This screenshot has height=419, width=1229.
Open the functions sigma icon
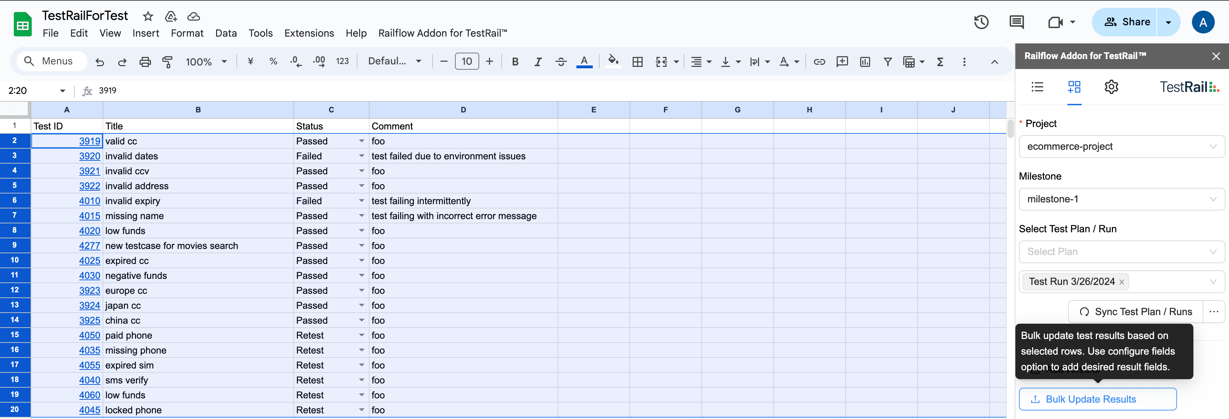click(940, 62)
